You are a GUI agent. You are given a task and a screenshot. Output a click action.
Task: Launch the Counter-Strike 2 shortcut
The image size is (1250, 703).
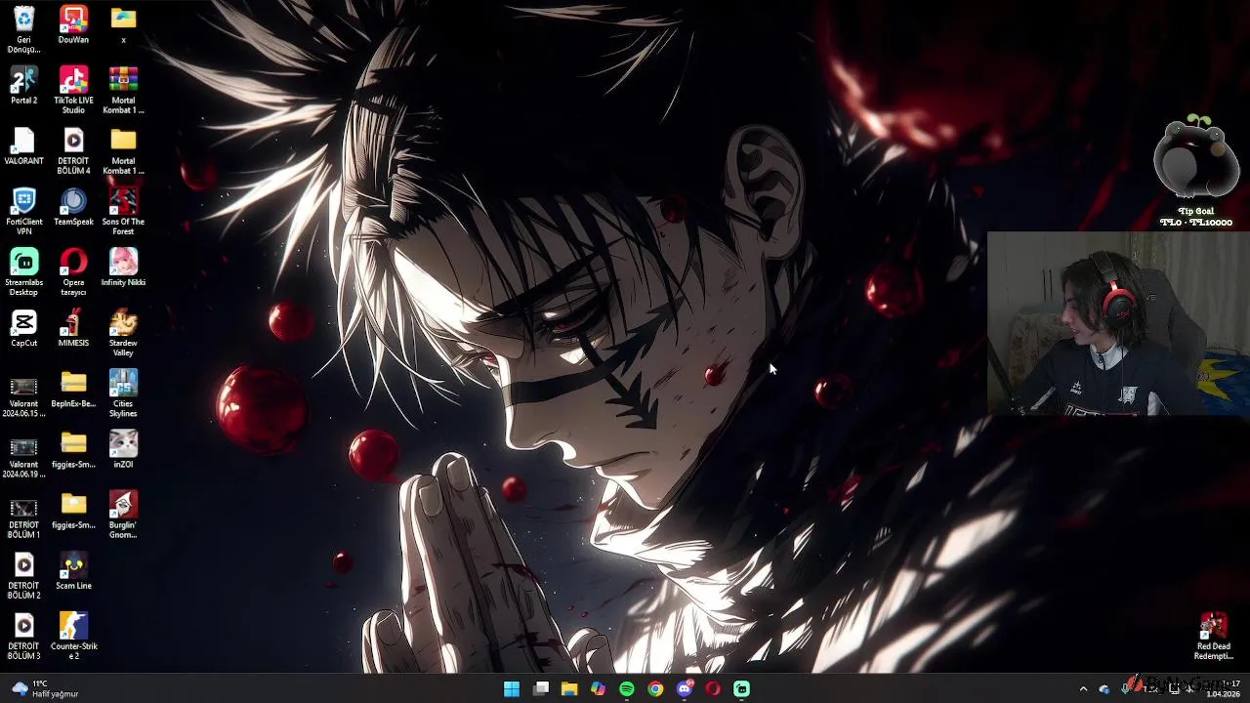[x=73, y=636]
